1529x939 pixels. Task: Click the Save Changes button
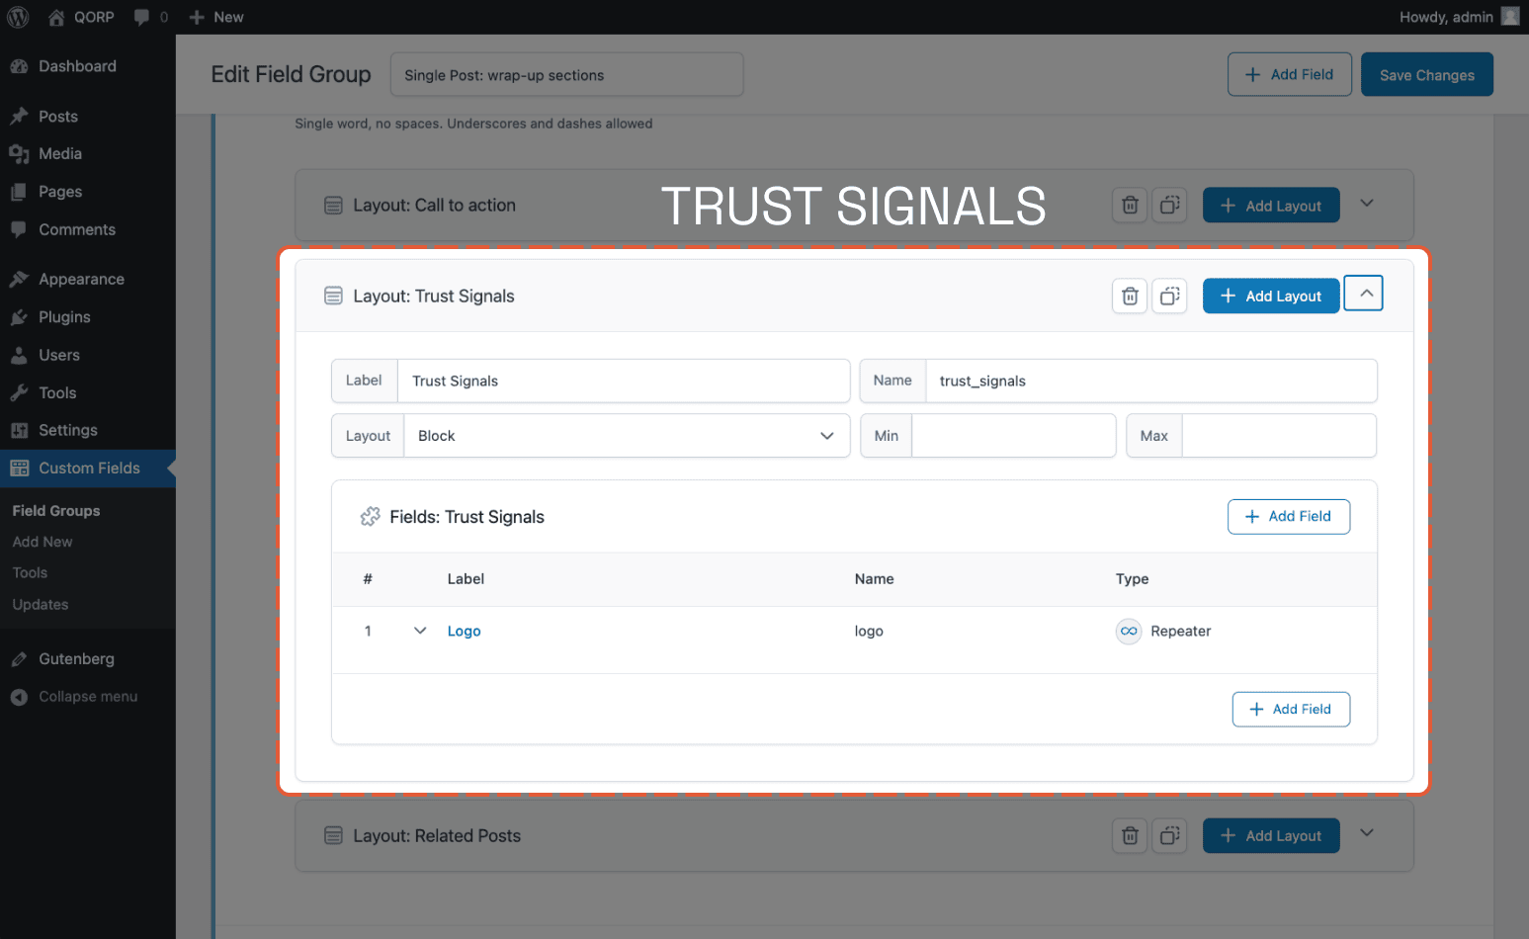(1426, 74)
